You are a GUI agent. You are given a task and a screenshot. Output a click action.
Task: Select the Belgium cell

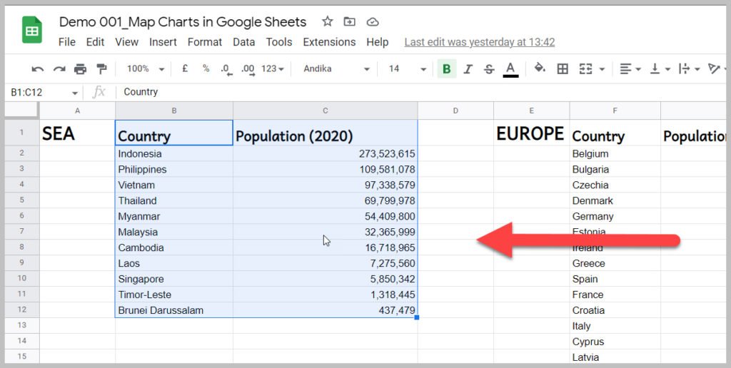point(615,154)
